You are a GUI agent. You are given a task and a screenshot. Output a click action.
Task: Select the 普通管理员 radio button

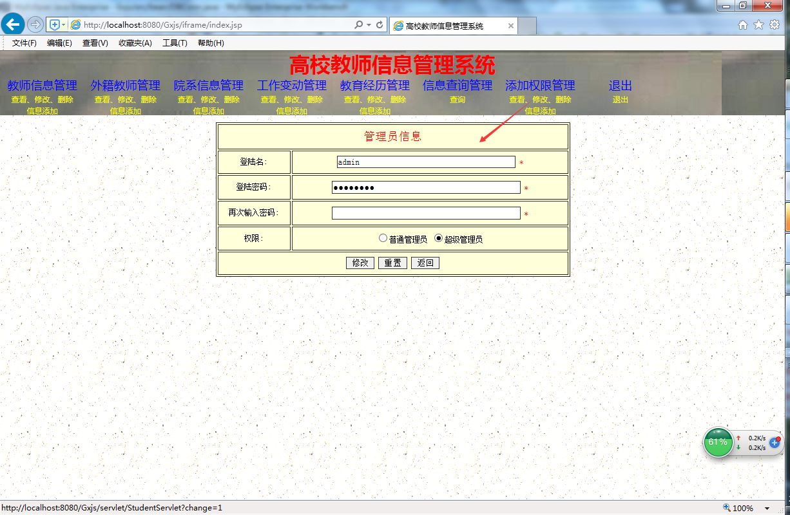tap(383, 238)
